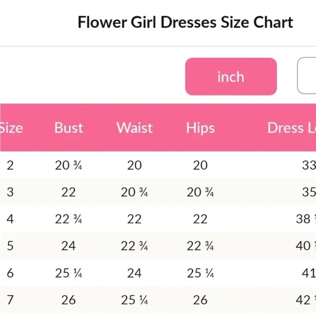
Task: Click the size 5 bust value 24
Action: (69, 246)
